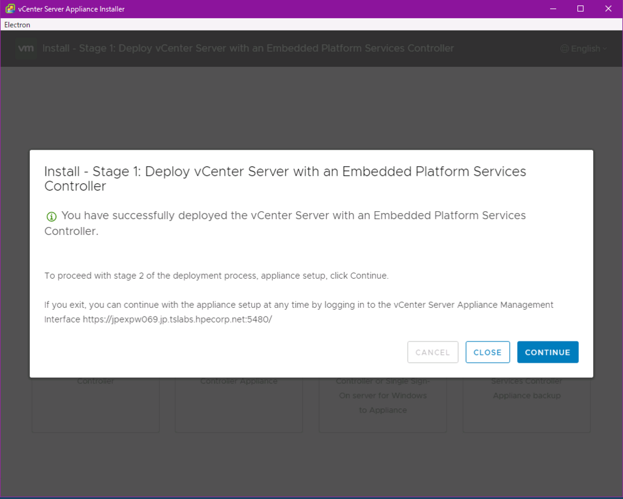
Task: Click the CLOSE button in dialog
Action: (487, 352)
